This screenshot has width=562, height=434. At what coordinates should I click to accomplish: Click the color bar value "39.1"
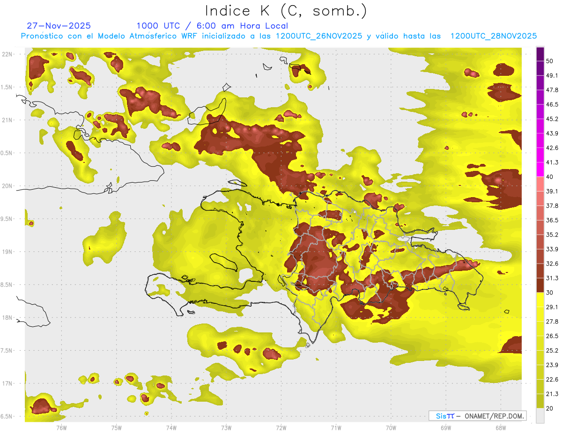coord(552,191)
